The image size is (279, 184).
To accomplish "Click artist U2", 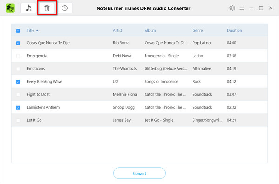I will pos(115,82).
